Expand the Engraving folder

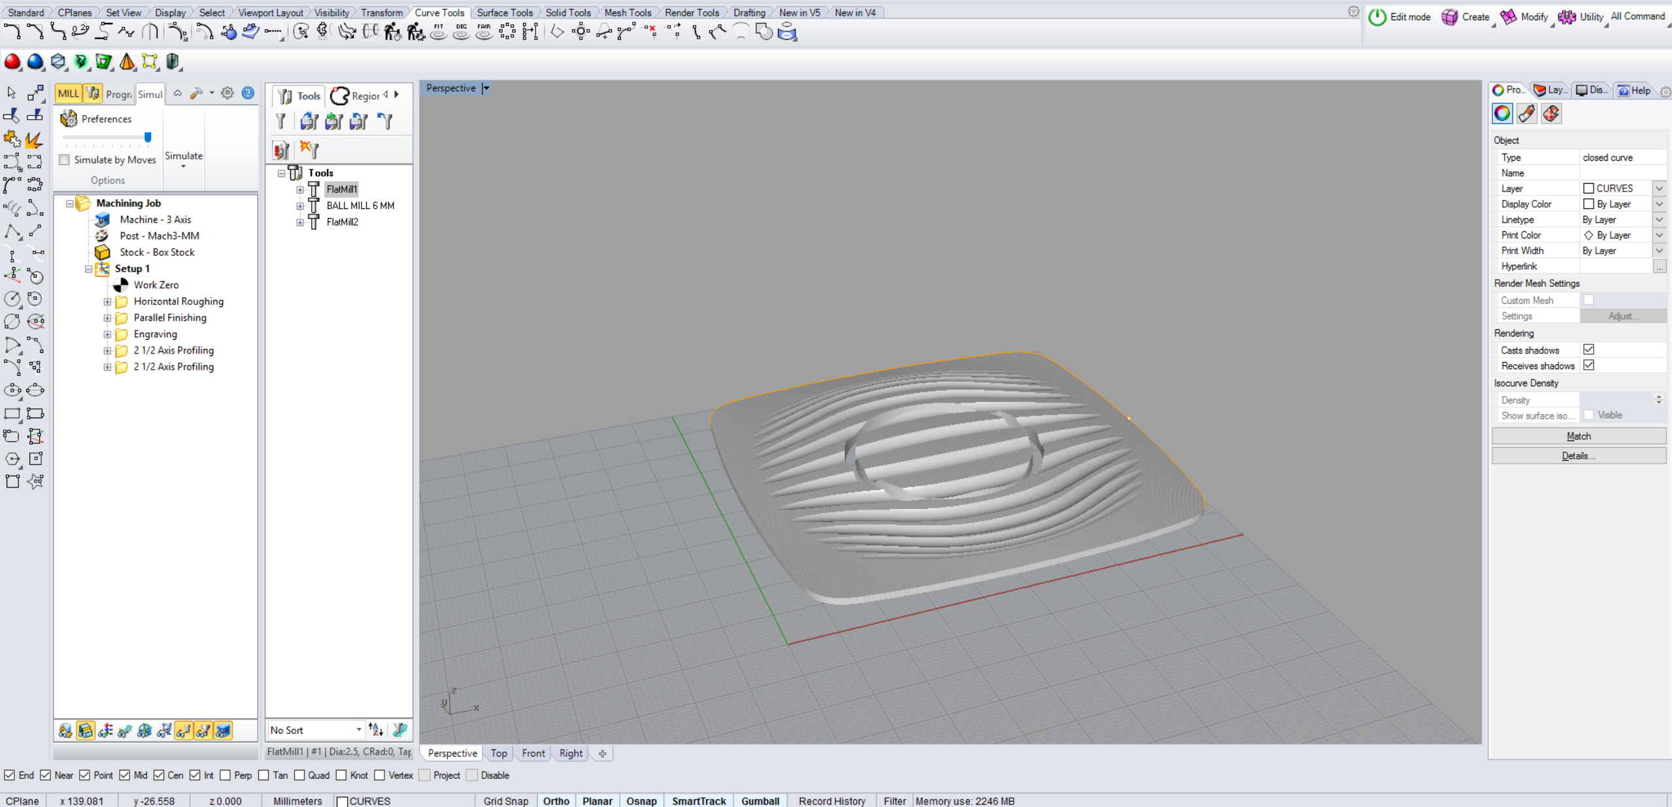click(x=107, y=335)
